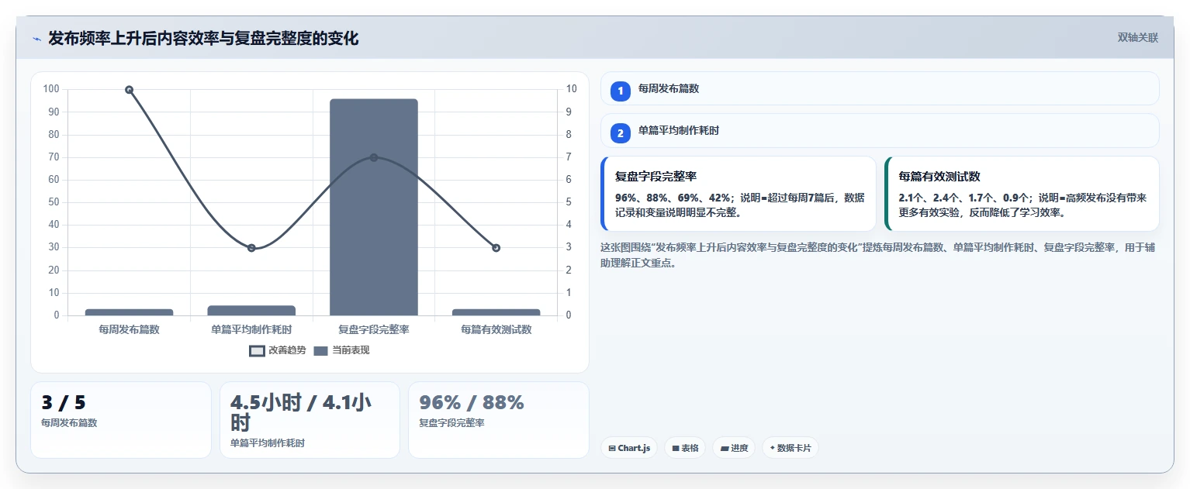1190x489 pixels.
Task: Select the number 1 badge for 每周发布篇数
Action: (x=621, y=91)
